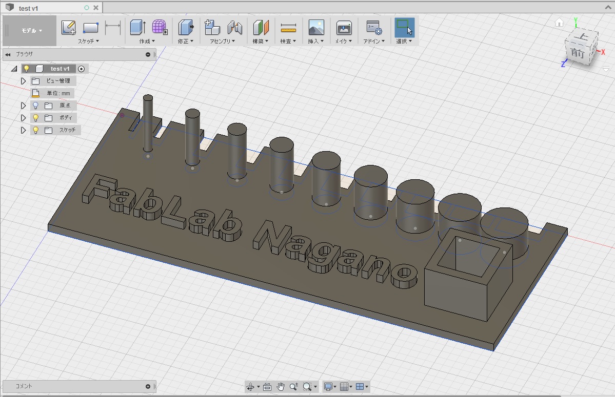Open the 選択 toolbar menu
Image resolution: width=615 pixels, height=397 pixels.
pyautogui.click(x=404, y=41)
